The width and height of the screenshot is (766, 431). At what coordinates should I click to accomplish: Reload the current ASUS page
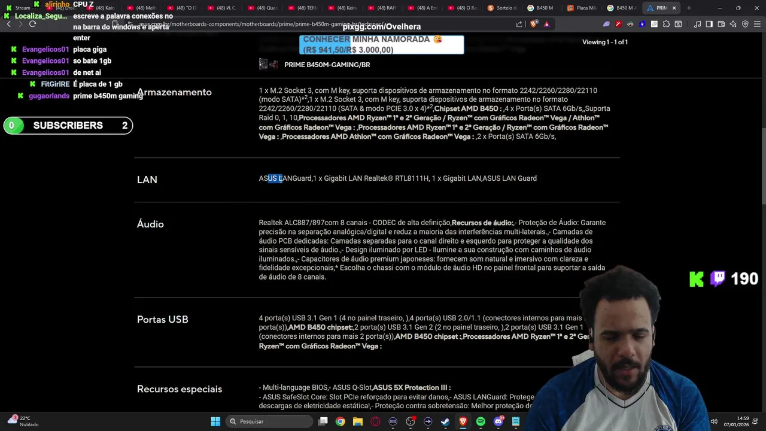coord(32,24)
